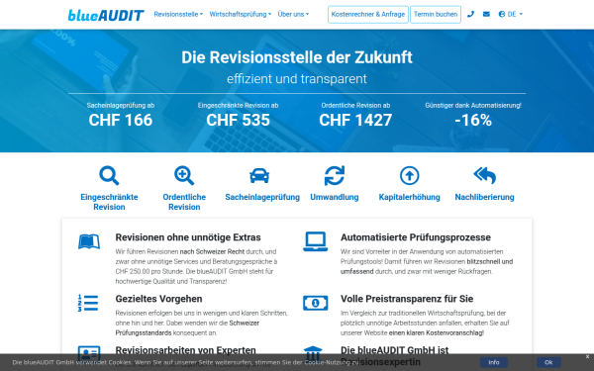Click the CHF 1427 price text

pos(355,120)
